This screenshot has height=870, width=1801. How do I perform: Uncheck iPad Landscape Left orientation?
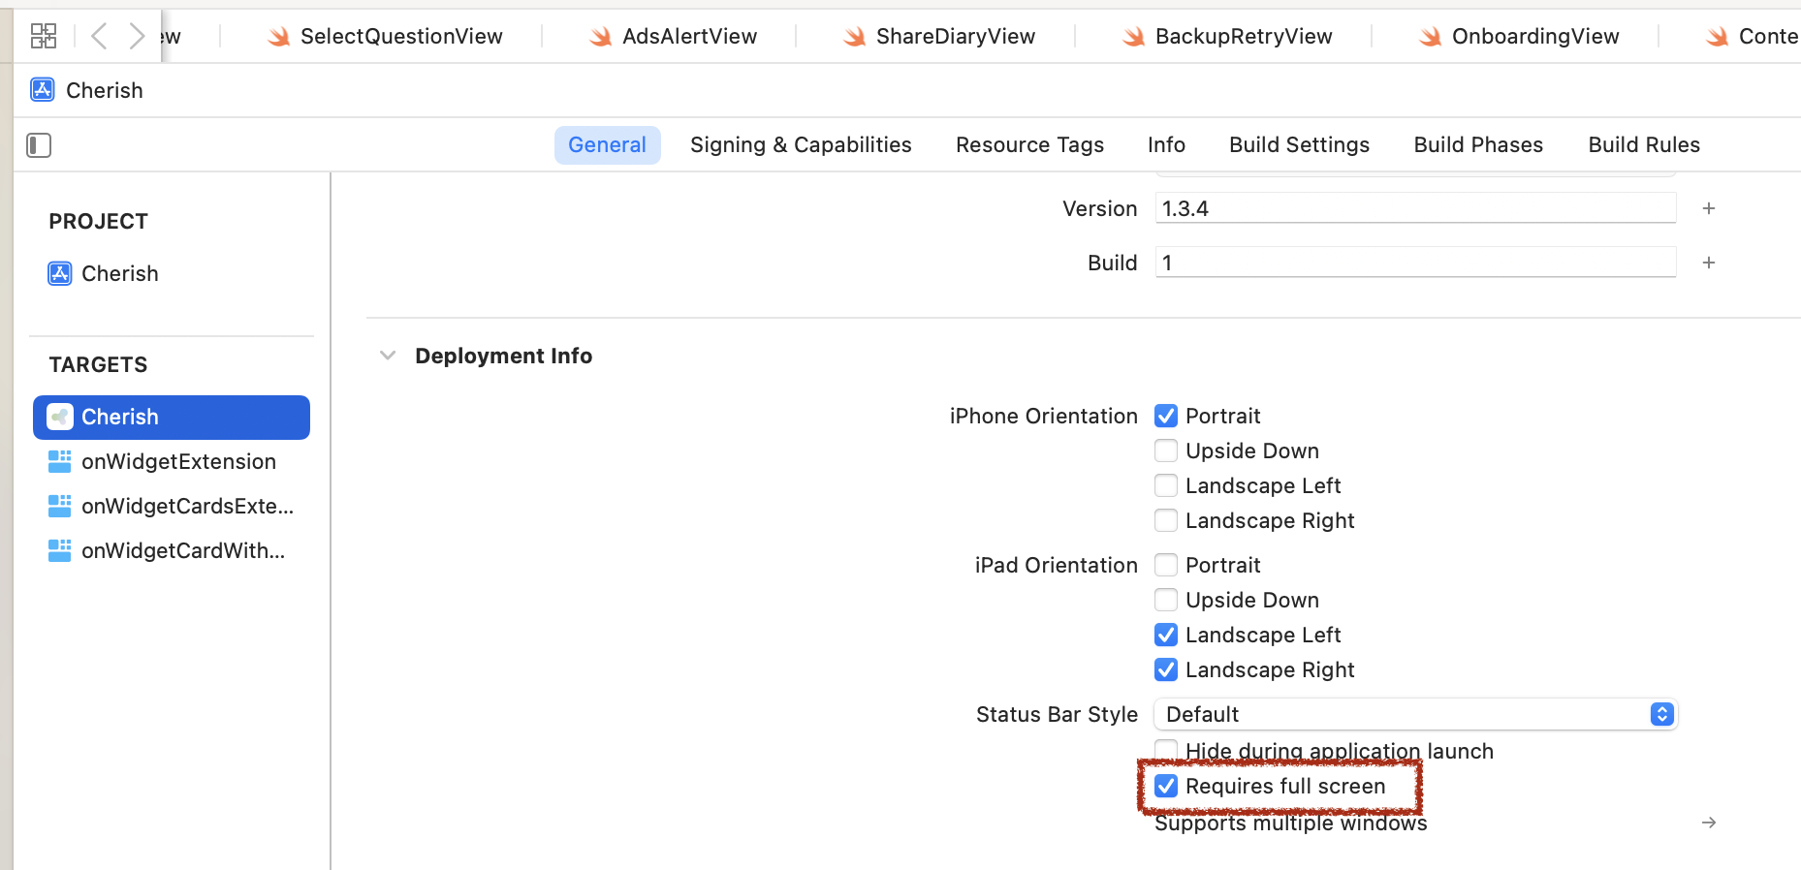[x=1166, y=635]
